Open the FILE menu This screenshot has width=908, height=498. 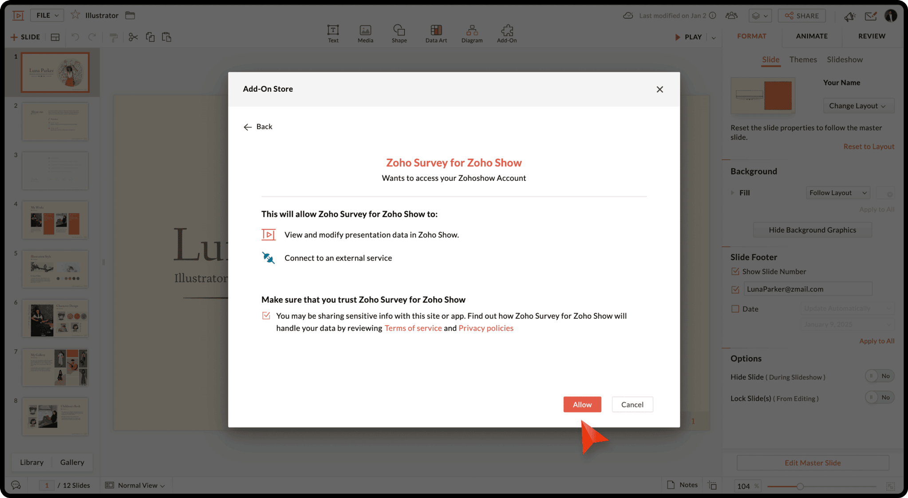coord(47,15)
